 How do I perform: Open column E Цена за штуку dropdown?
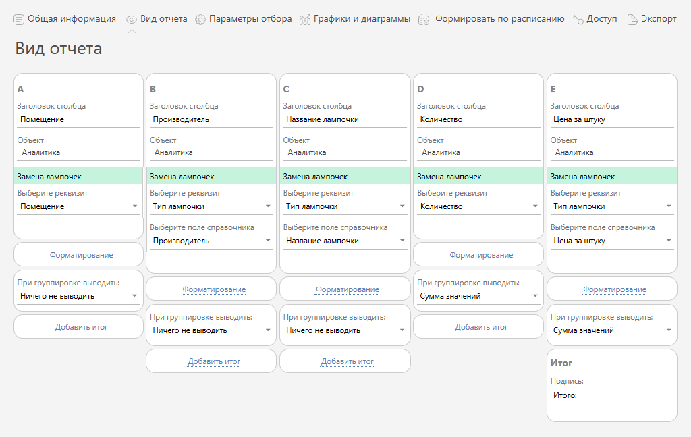(x=668, y=241)
